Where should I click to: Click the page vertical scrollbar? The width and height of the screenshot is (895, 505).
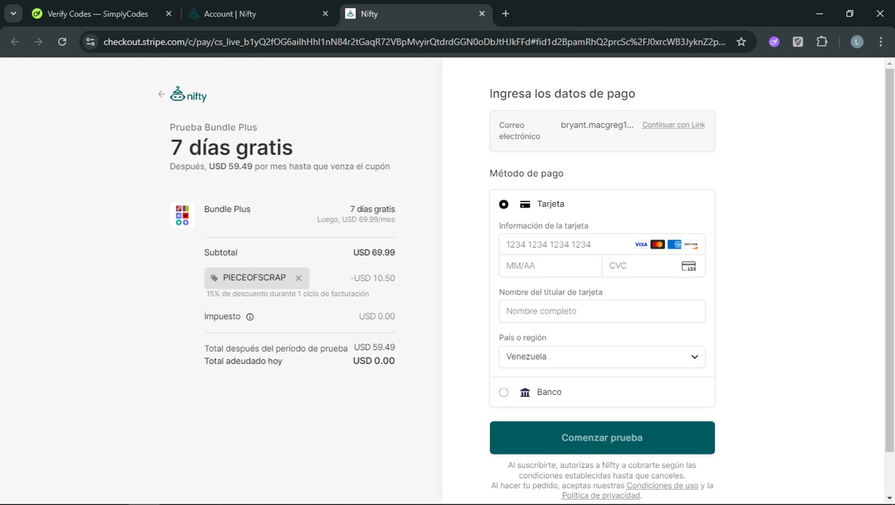coord(890,261)
